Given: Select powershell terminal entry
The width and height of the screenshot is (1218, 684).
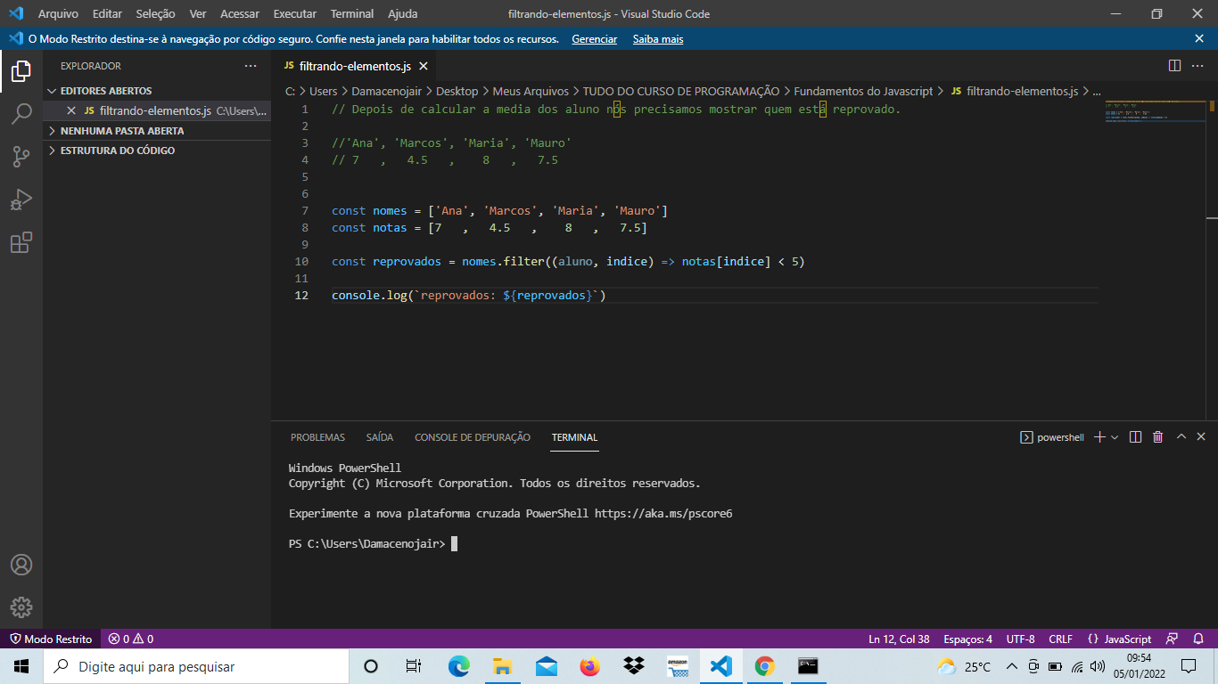Looking at the screenshot, I should pos(1052,437).
